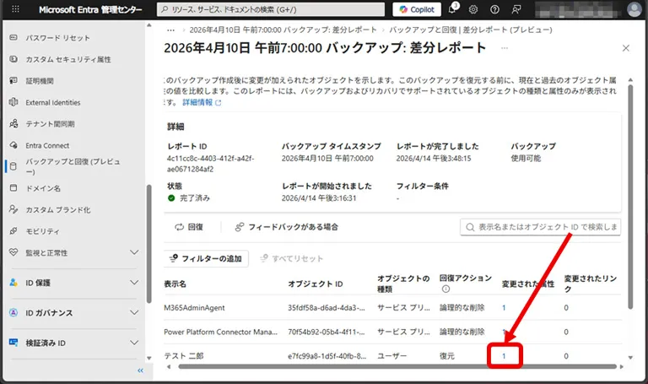Select the テスト 二郎 row name

pyautogui.click(x=183, y=355)
